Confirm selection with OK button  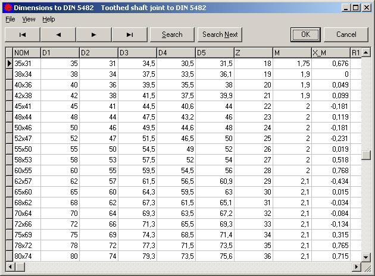[x=305, y=34]
